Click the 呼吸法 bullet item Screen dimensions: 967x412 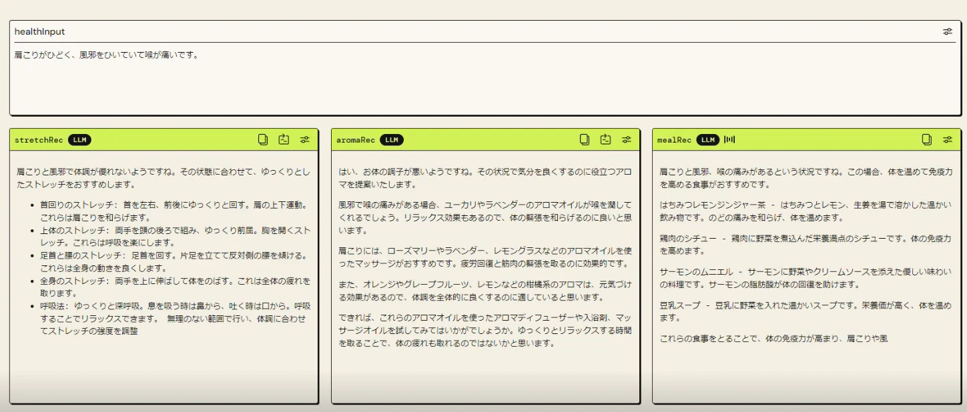(175, 318)
